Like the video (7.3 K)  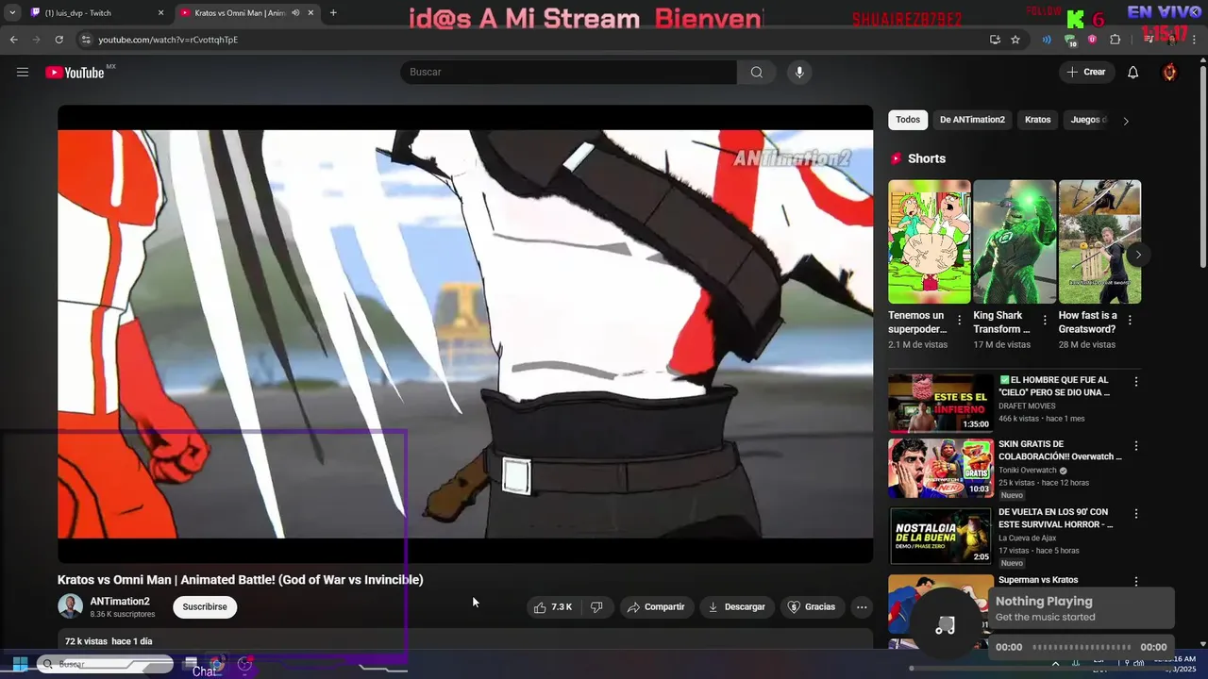(553, 607)
